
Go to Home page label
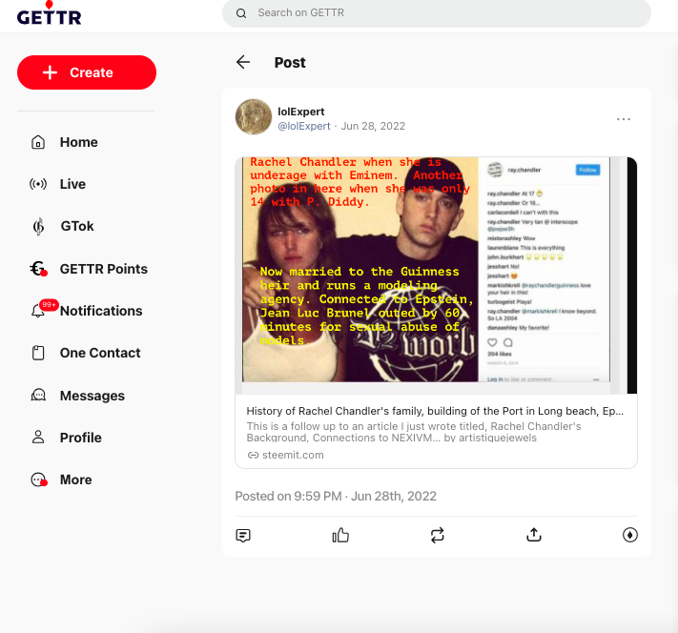[79, 142]
